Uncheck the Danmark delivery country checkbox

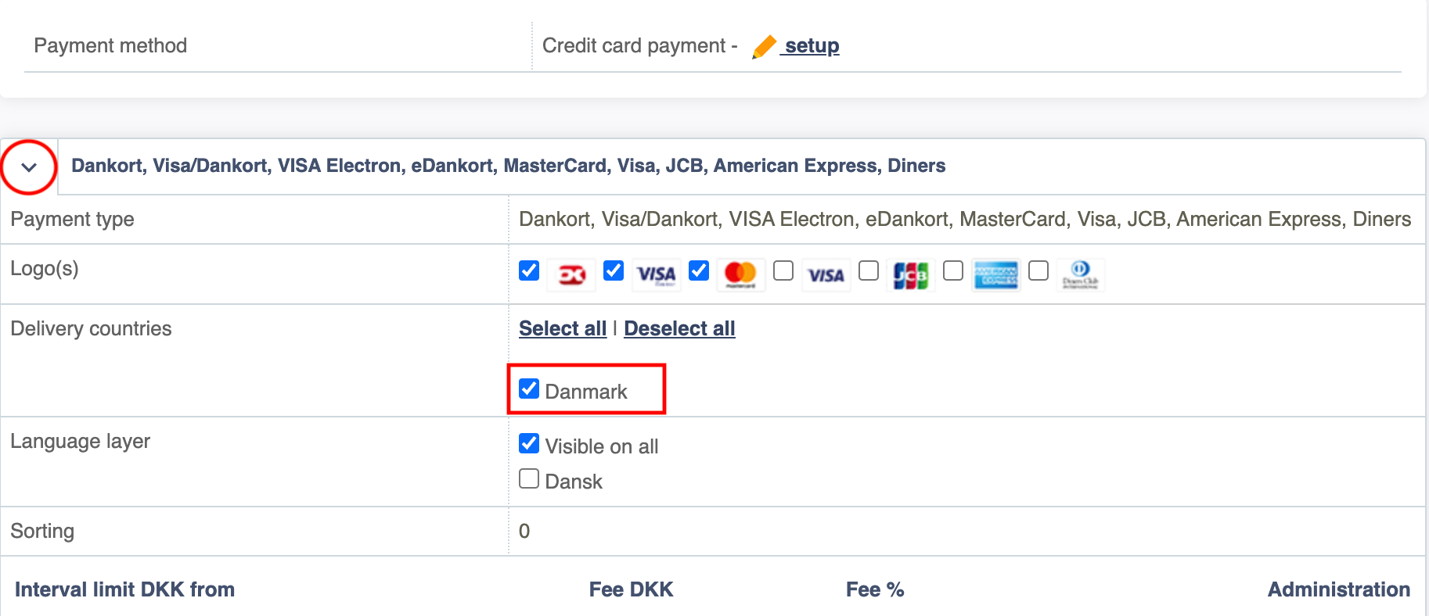[x=529, y=389]
